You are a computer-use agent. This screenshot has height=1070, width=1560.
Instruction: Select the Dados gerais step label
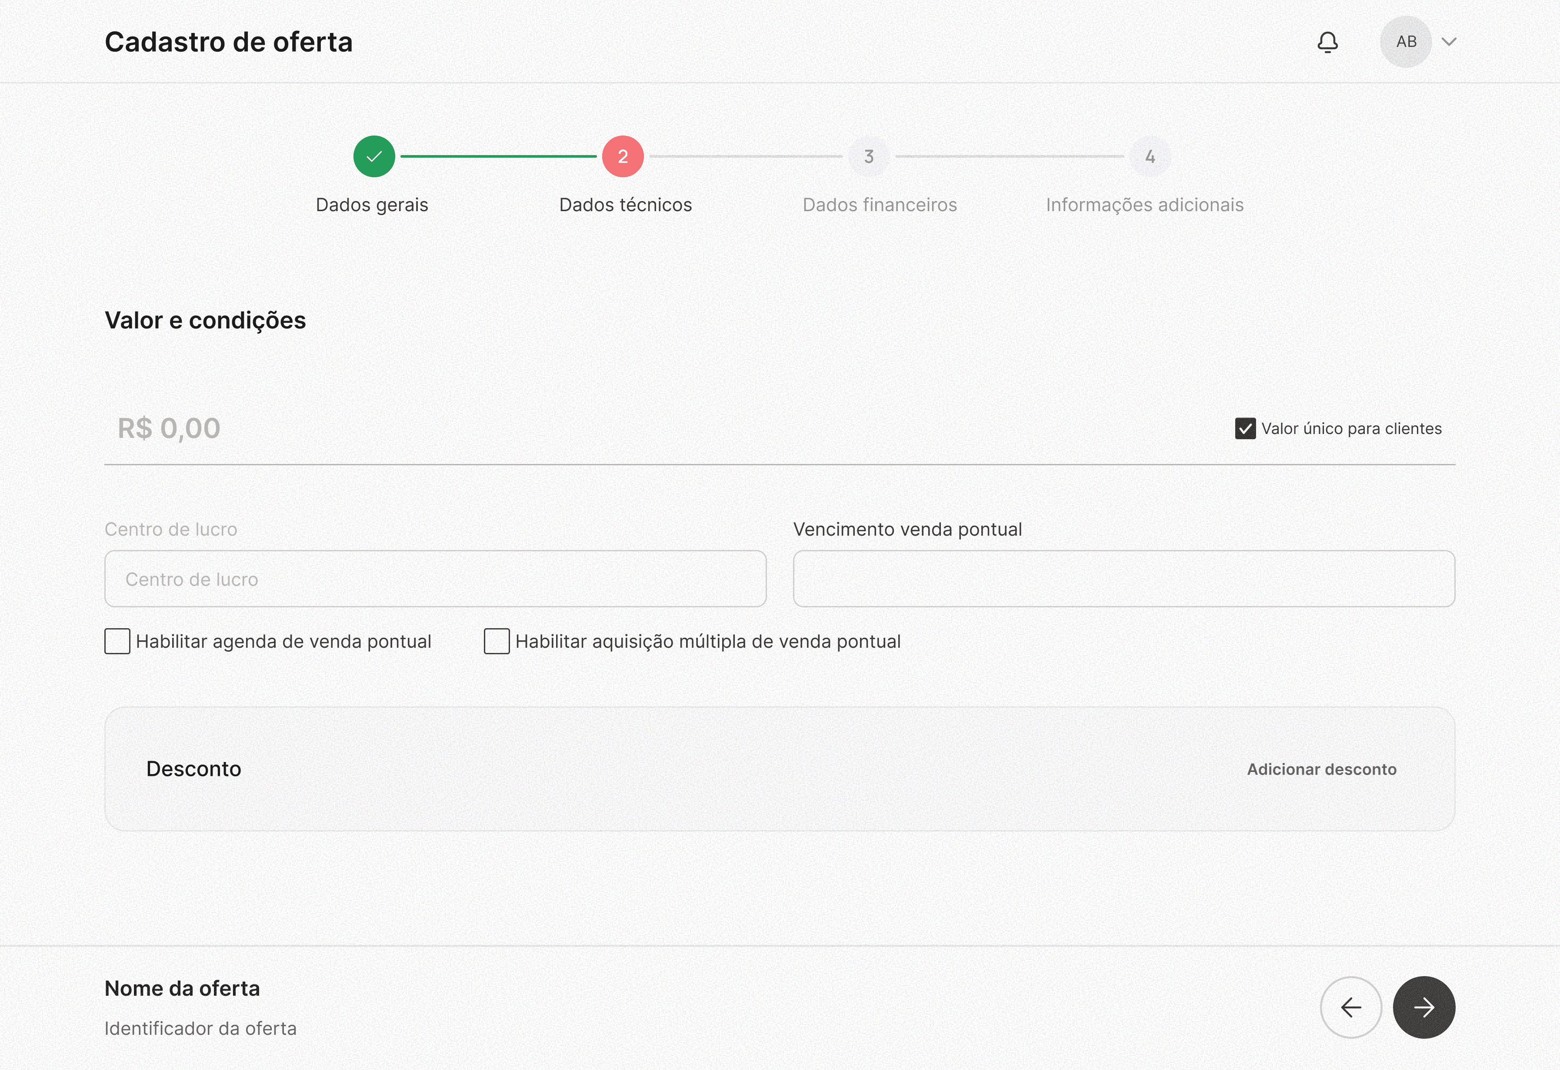pyautogui.click(x=372, y=205)
